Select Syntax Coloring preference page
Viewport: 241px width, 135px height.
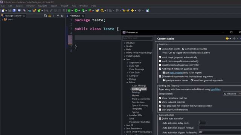[x=140, y=105]
